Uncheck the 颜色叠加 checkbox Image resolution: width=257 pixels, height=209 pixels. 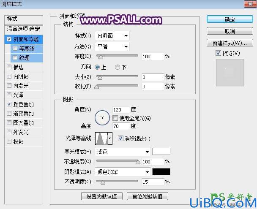pyautogui.click(x=9, y=104)
